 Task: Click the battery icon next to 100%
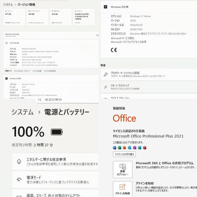pos(57,132)
